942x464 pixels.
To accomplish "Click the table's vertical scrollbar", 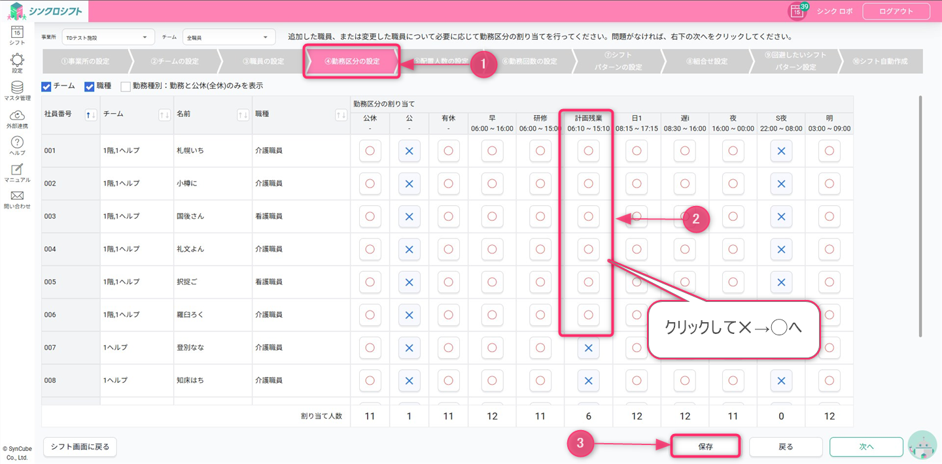I will [920, 216].
